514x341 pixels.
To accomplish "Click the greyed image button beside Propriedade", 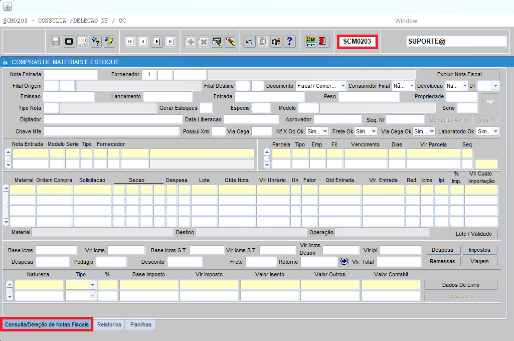I will coord(490,102).
